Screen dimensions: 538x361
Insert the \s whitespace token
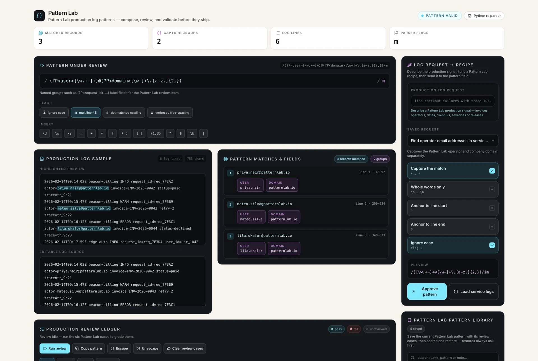coord(69,133)
